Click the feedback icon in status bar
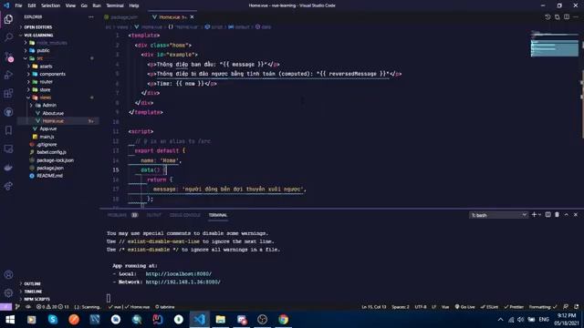 [x=566, y=307]
